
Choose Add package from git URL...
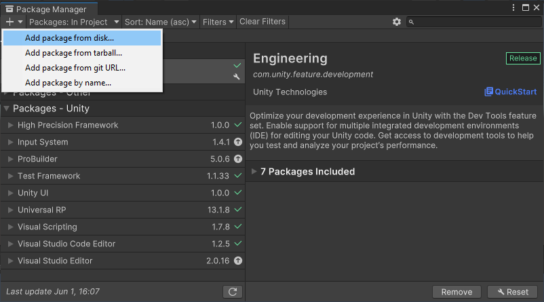click(82, 68)
